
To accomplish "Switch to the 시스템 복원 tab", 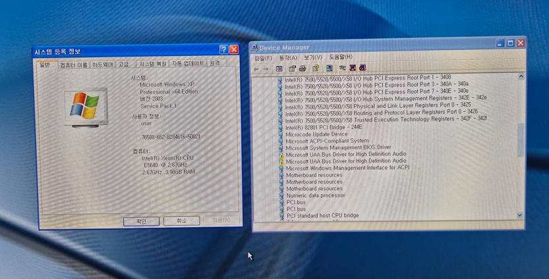I will pyautogui.click(x=153, y=64).
